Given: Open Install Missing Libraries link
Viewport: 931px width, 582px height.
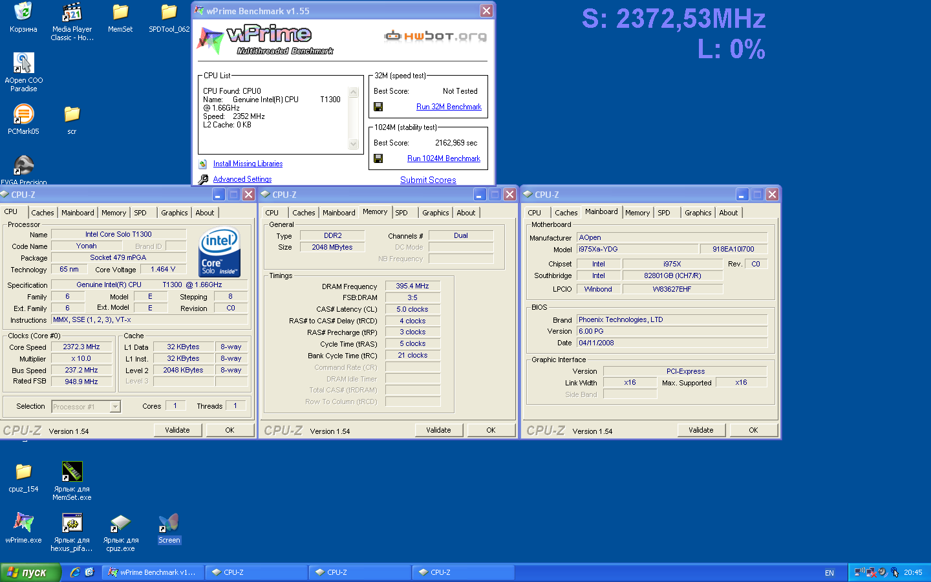Looking at the screenshot, I should coord(248,164).
